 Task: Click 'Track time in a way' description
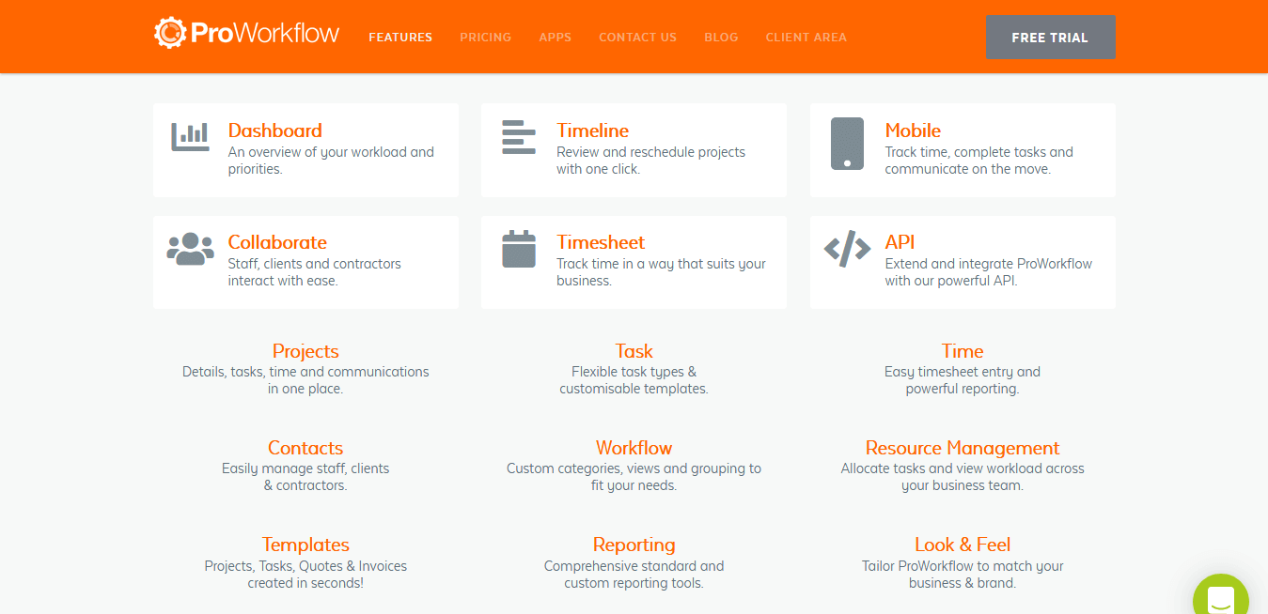(x=661, y=272)
